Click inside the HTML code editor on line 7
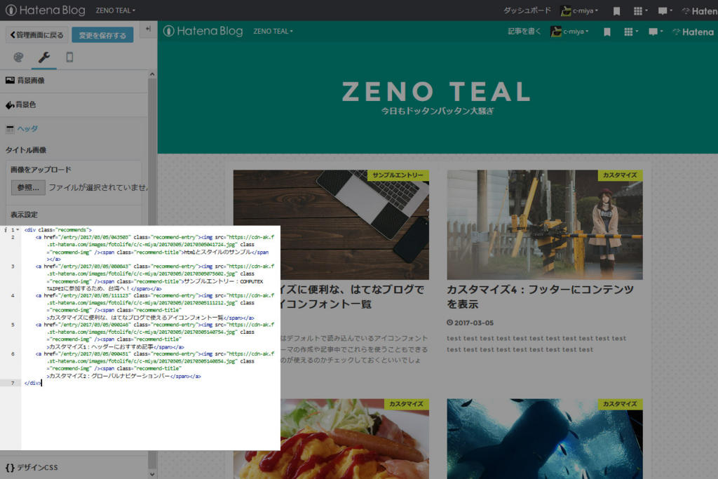This screenshot has width=718, height=479. click(x=151, y=383)
